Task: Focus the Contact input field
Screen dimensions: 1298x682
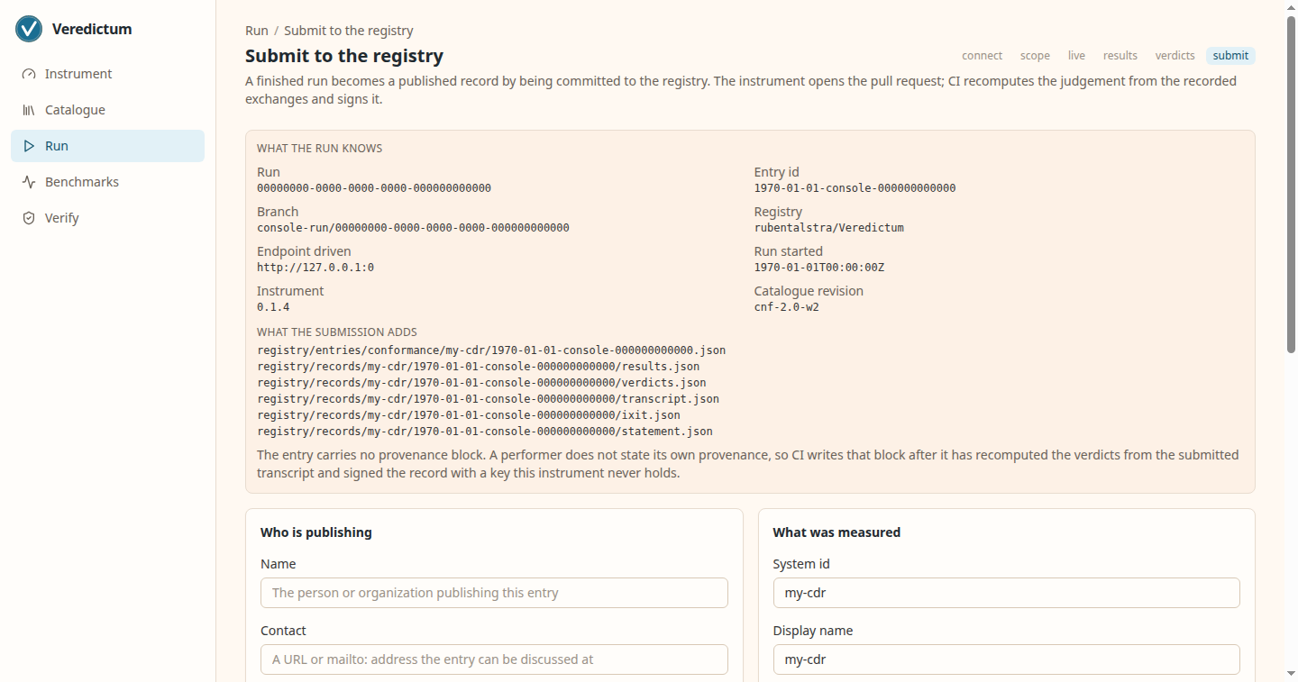Action: pos(494,659)
